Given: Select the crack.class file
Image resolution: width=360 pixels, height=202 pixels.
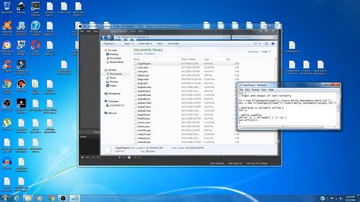Looking at the screenshot, I should coord(143,67).
